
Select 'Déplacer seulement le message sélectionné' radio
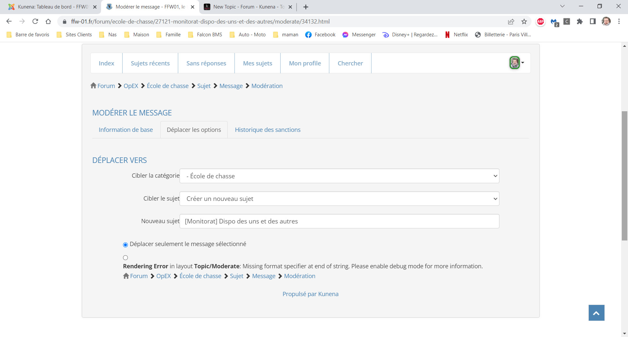coord(125,245)
